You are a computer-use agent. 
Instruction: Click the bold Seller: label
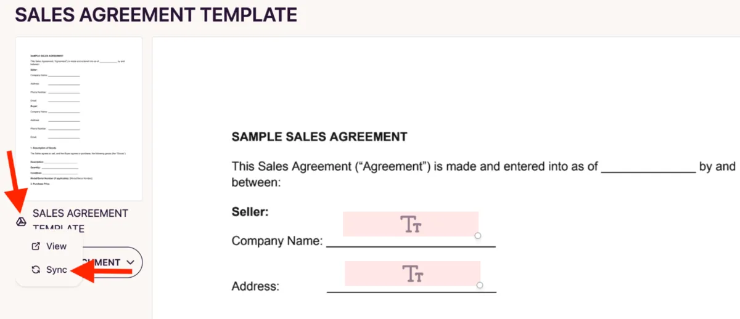coord(250,212)
